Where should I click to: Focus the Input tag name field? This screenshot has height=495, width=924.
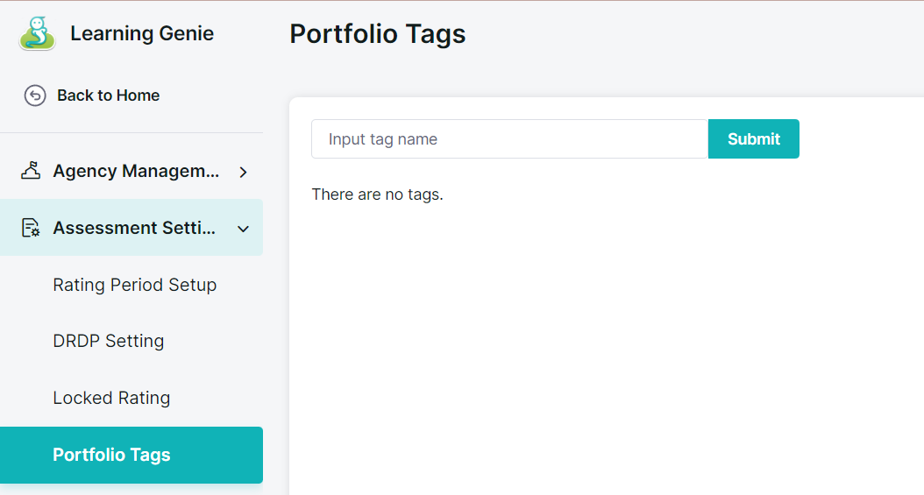(509, 139)
